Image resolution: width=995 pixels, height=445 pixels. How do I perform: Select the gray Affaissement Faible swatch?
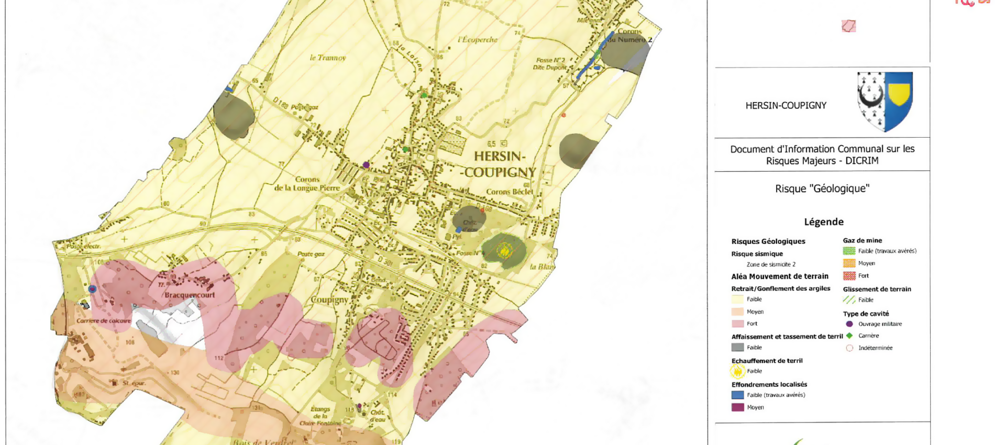pos(737,348)
